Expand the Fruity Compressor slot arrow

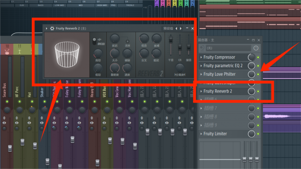201,57
